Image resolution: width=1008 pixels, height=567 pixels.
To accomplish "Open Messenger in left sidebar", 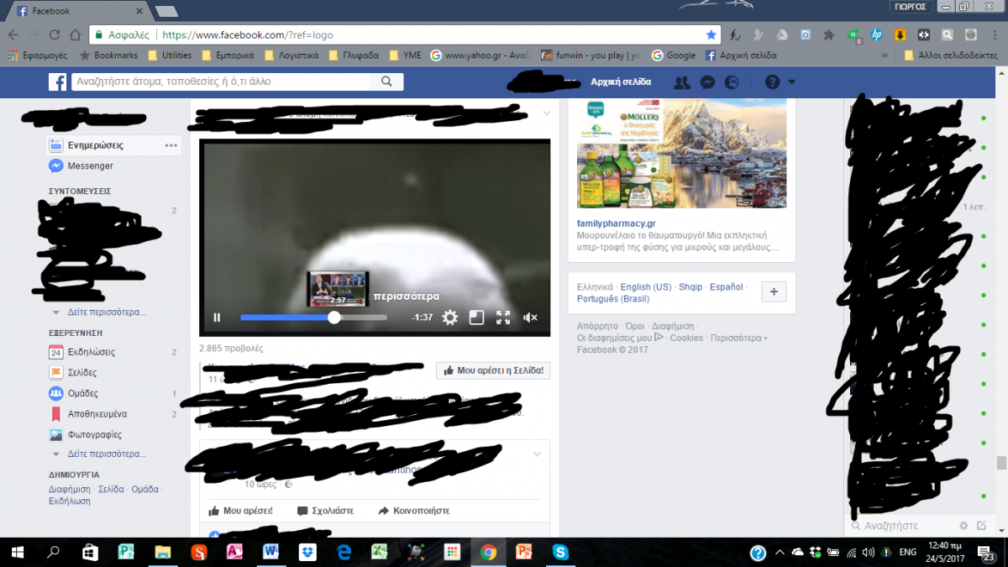I will coord(90,166).
